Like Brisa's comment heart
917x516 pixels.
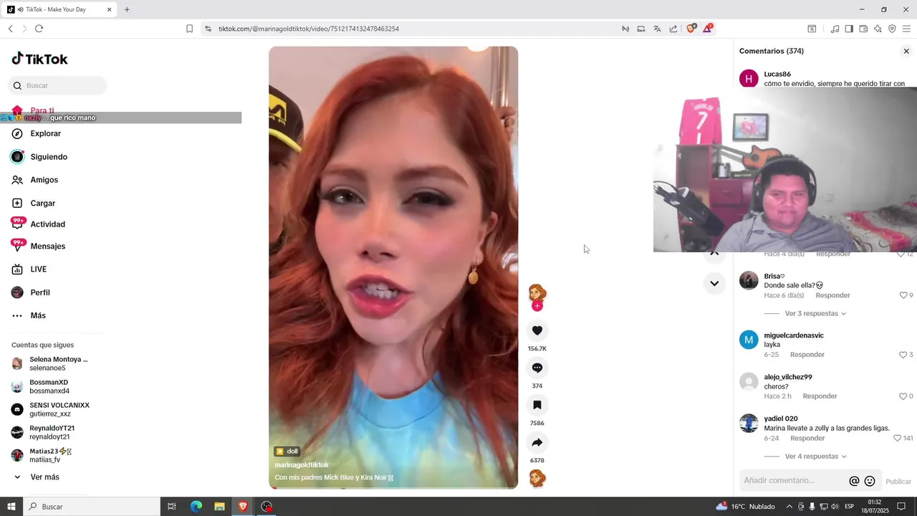coord(903,295)
